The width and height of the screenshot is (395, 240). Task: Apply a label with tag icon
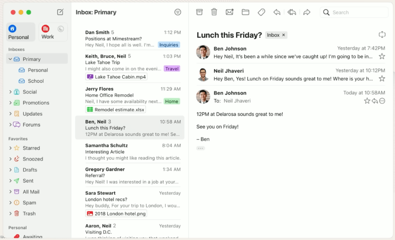coord(261,12)
